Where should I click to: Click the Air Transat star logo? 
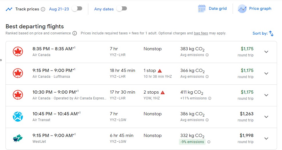[x=18, y=116]
